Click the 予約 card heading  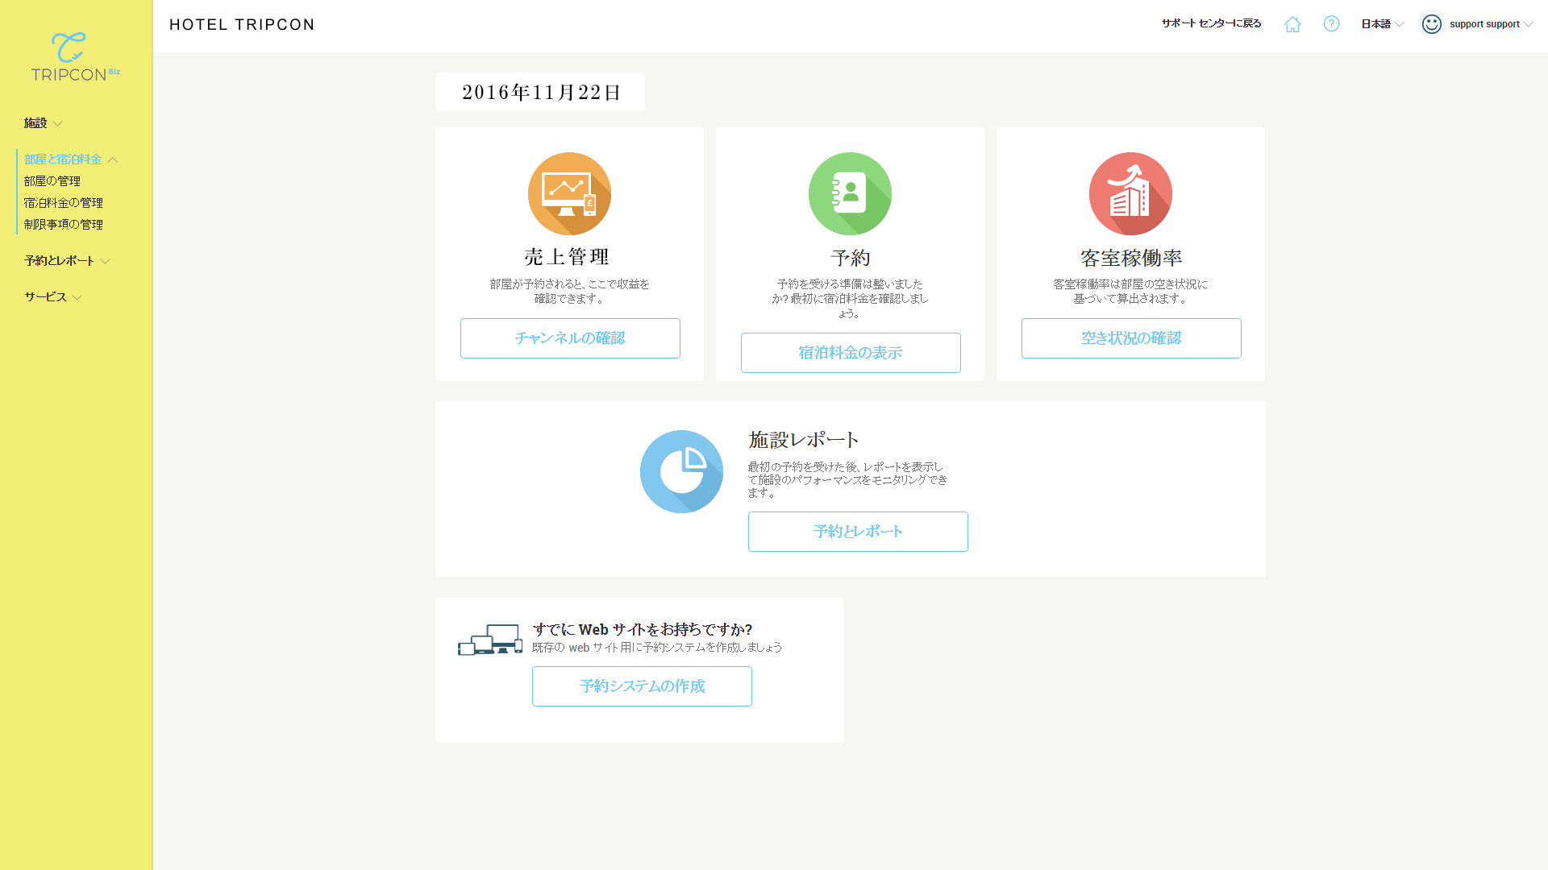[x=851, y=258]
